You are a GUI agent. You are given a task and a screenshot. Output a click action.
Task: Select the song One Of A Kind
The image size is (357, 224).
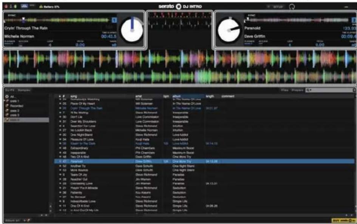tap(80, 206)
